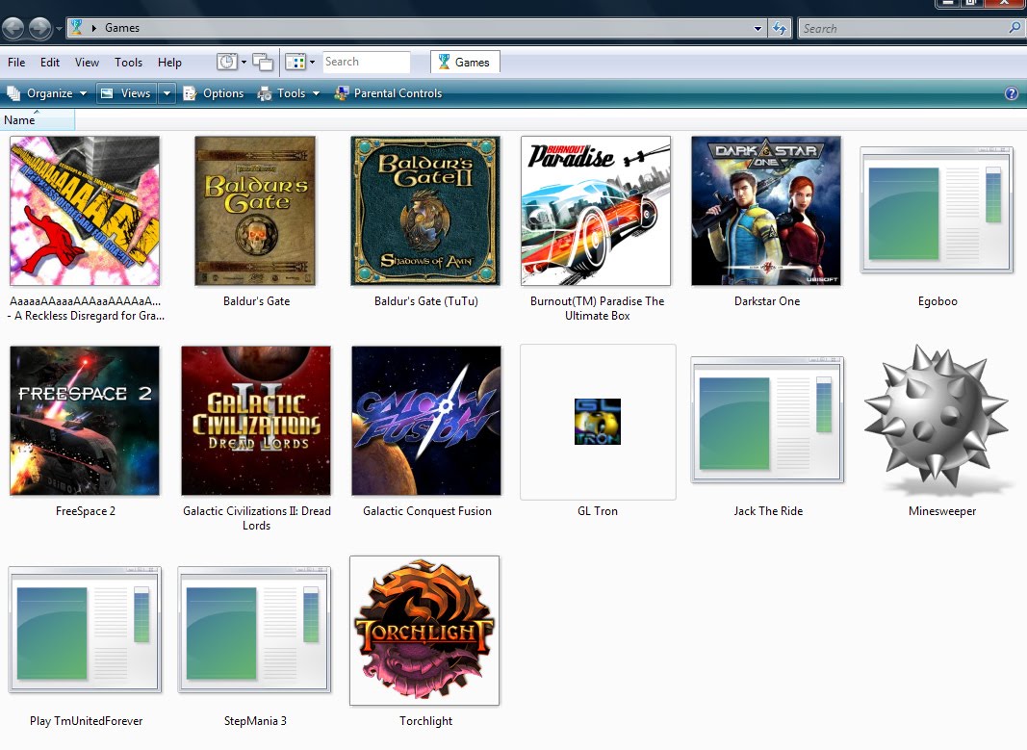1027x750 pixels.
Task: Open the File menu
Action: (x=16, y=63)
